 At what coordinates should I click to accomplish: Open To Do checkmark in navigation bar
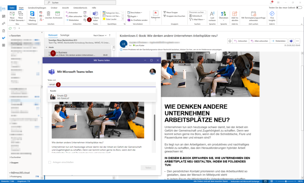(x=4, y=38)
